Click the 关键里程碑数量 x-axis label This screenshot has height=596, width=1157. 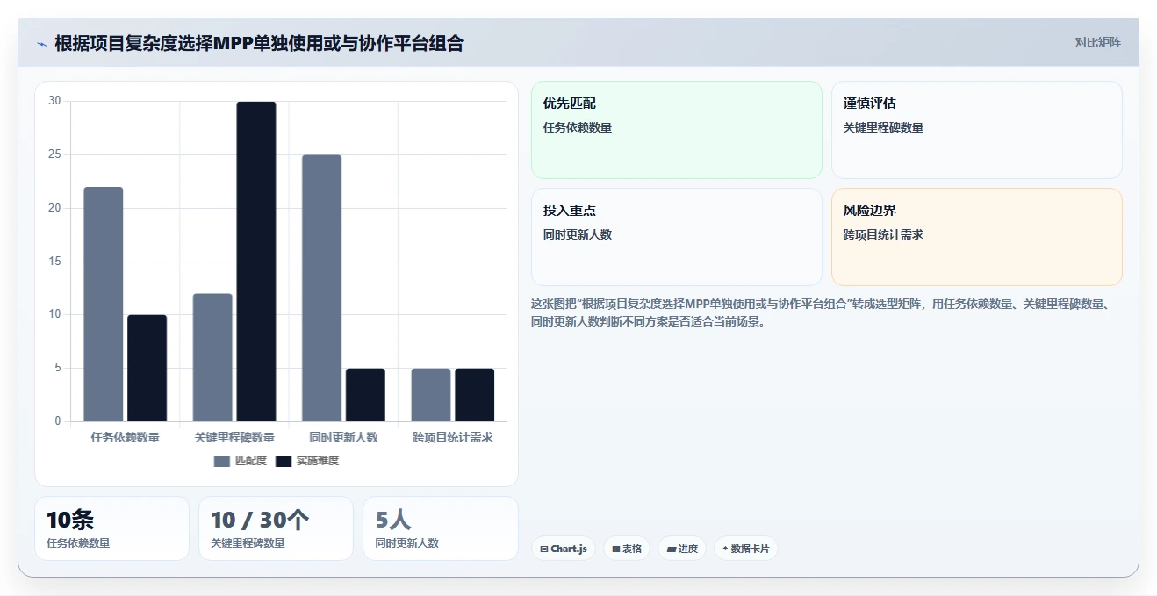[x=234, y=437]
